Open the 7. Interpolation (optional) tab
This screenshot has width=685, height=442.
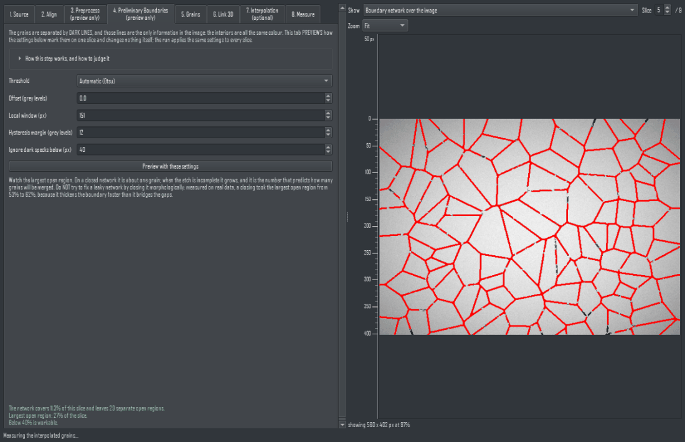point(262,14)
